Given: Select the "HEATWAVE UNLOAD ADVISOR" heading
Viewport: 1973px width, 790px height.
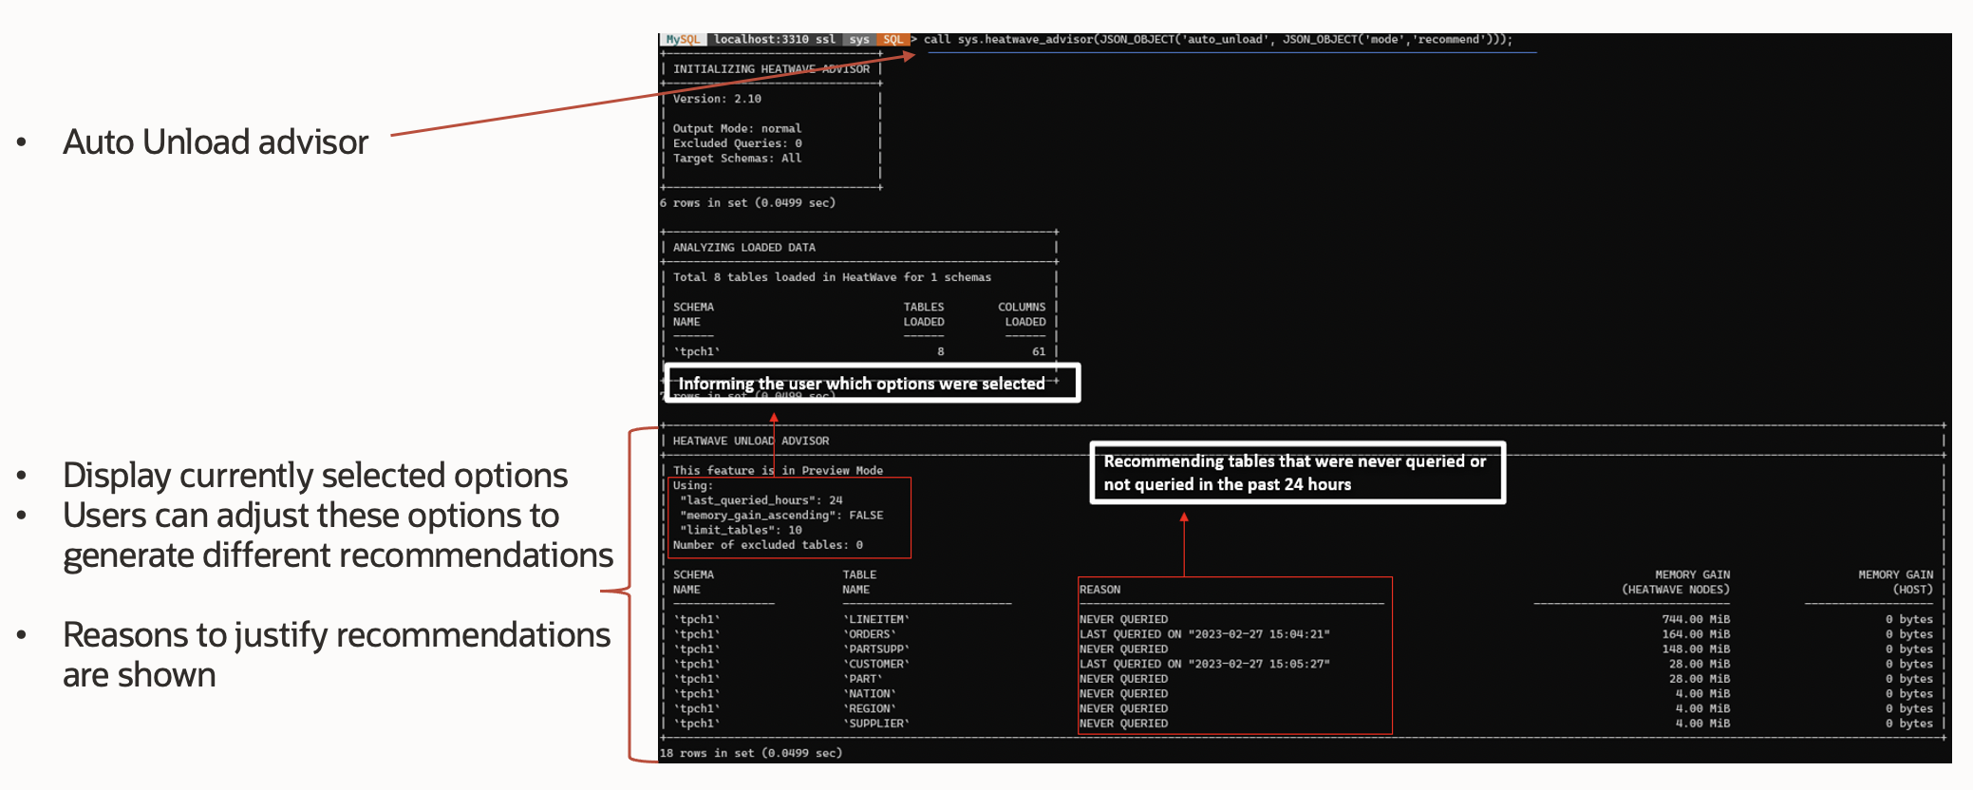Looking at the screenshot, I should [x=751, y=441].
